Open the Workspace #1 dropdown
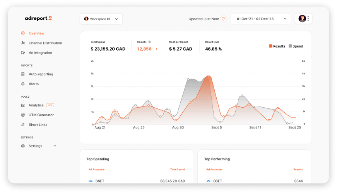The height and width of the screenshot is (193, 337). click(101, 19)
